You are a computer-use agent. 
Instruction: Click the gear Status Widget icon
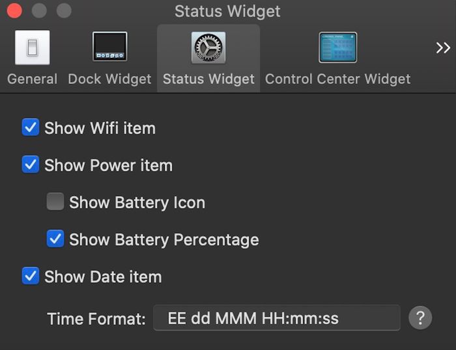point(208,47)
